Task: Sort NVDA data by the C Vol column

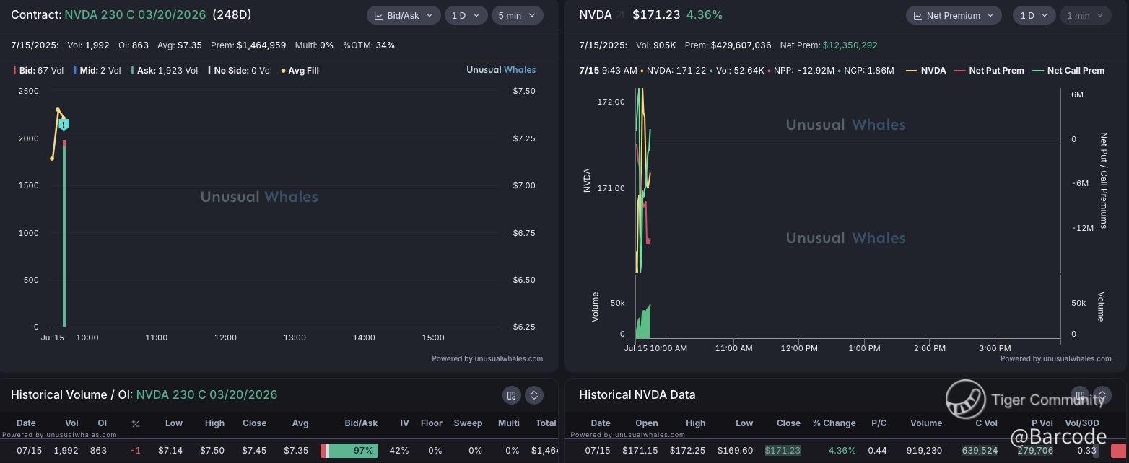Action: [x=985, y=423]
